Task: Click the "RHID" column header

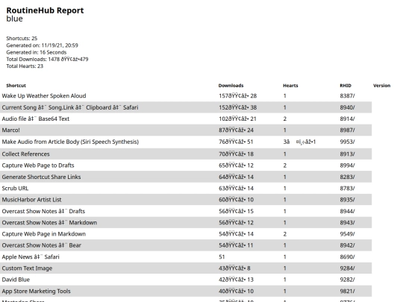Action: click(x=346, y=86)
